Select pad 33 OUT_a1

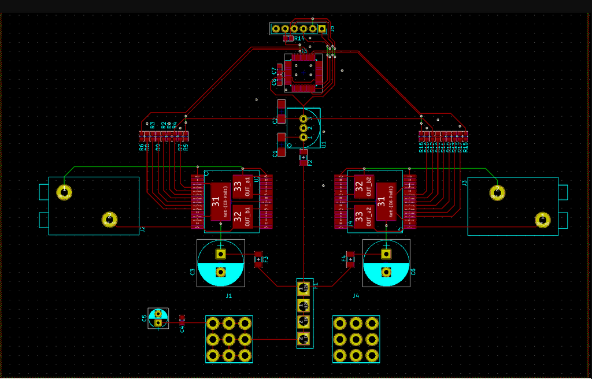pyautogui.click(x=243, y=187)
